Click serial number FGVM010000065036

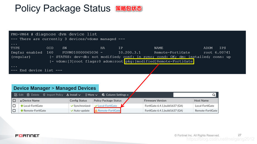(80, 53)
